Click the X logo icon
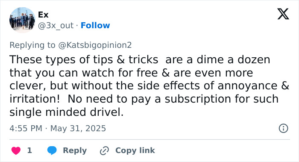Screen dimensions: 299x162 (283, 14)
